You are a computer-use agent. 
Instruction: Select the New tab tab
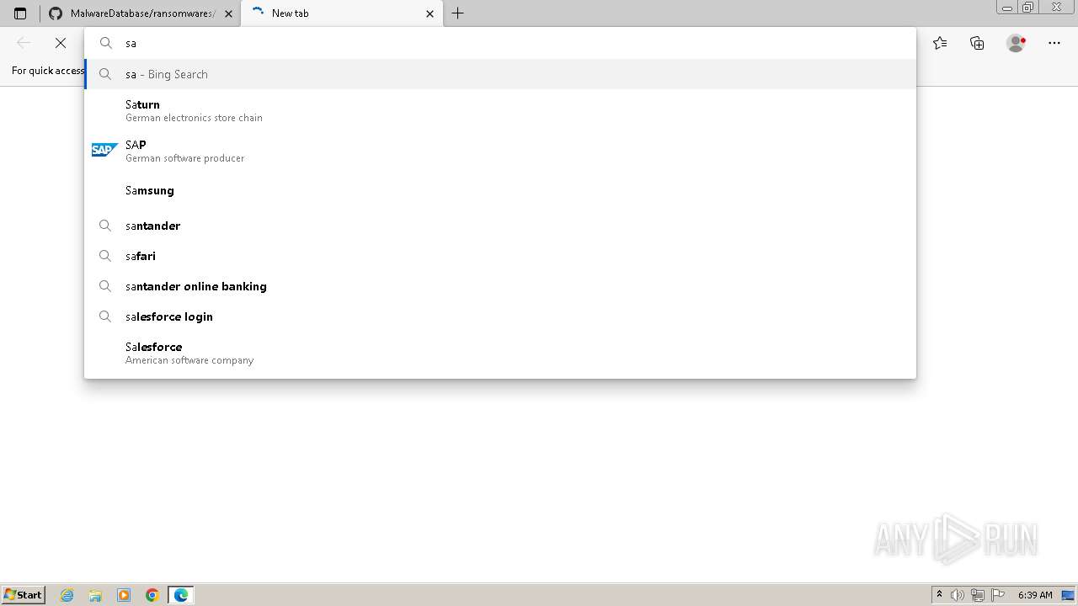[x=342, y=13]
